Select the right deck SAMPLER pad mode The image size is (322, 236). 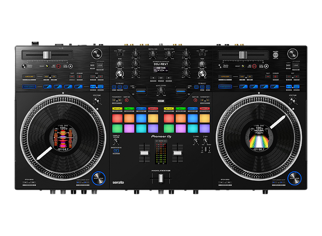205,109
